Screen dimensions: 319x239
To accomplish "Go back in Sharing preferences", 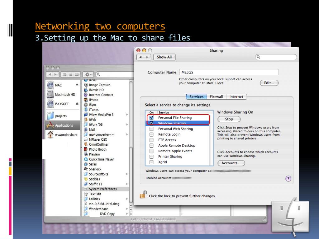I will point(140,57).
